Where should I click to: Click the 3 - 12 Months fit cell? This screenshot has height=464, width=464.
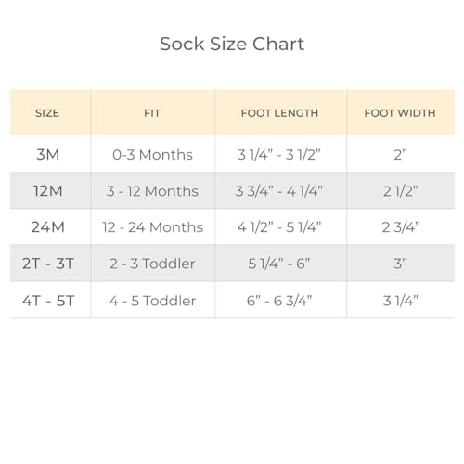tap(152, 191)
